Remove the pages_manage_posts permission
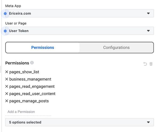 tap(7, 101)
